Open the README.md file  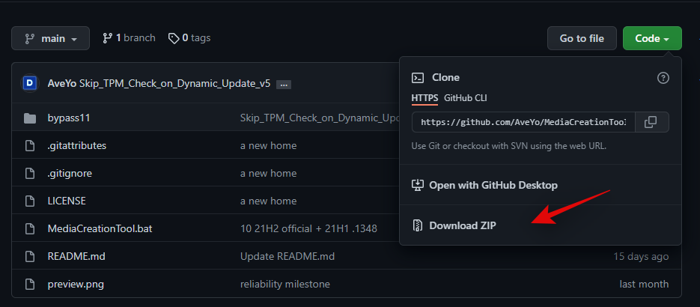pyautogui.click(x=76, y=256)
